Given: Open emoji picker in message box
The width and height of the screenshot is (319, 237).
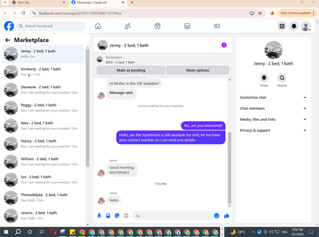Looking at the screenshot, I should (216, 216).
